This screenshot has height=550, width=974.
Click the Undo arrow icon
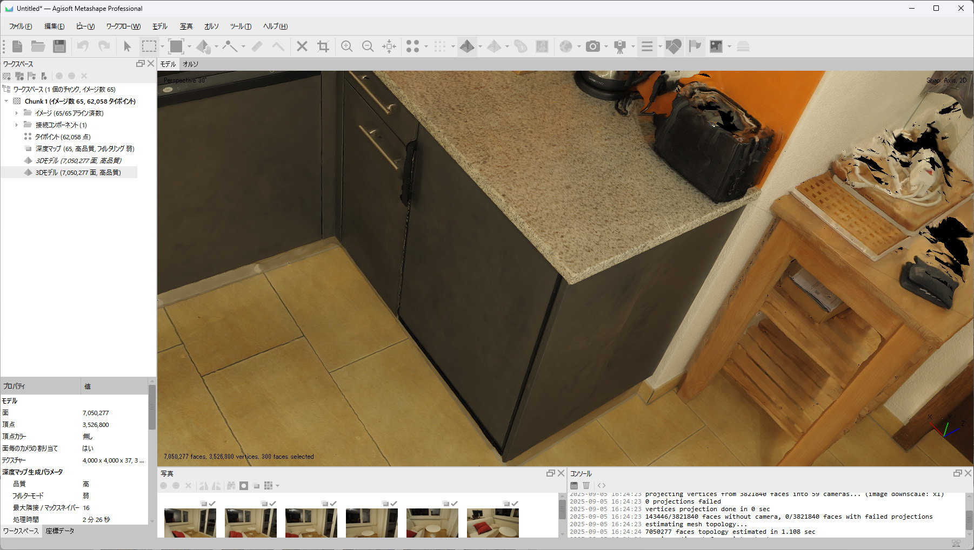(x=83, y=46)
